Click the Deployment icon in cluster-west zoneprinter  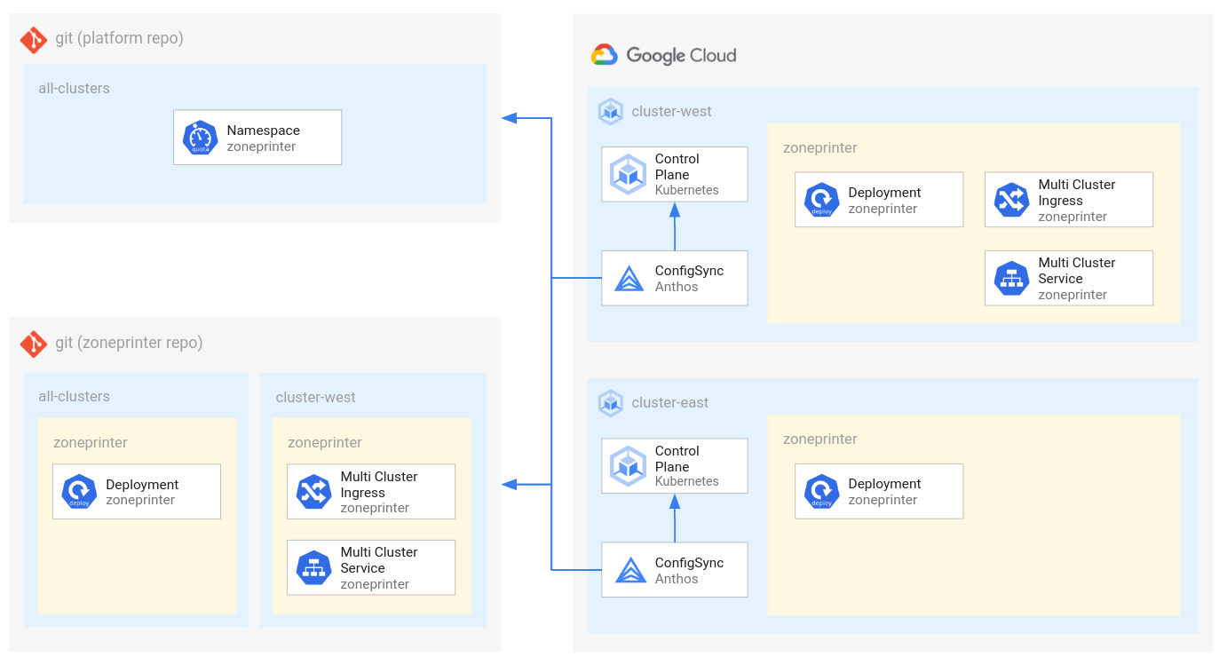822,200
